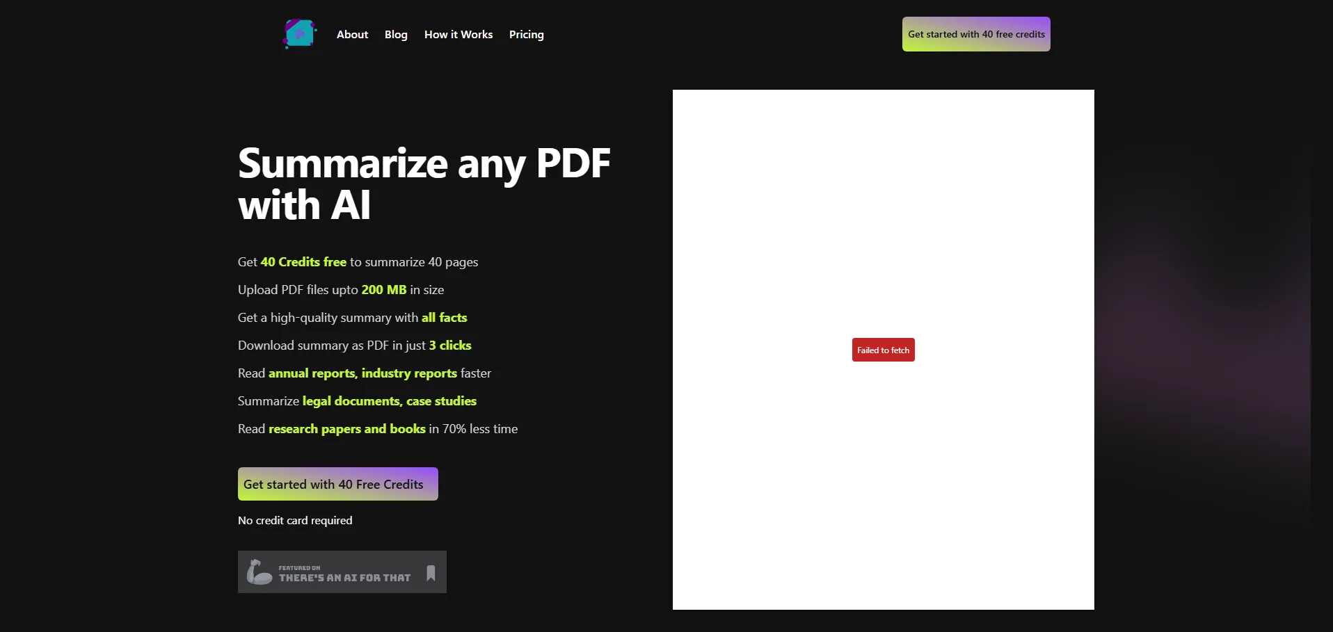Navigate to the Pricing page

click(x=526, y=35)
